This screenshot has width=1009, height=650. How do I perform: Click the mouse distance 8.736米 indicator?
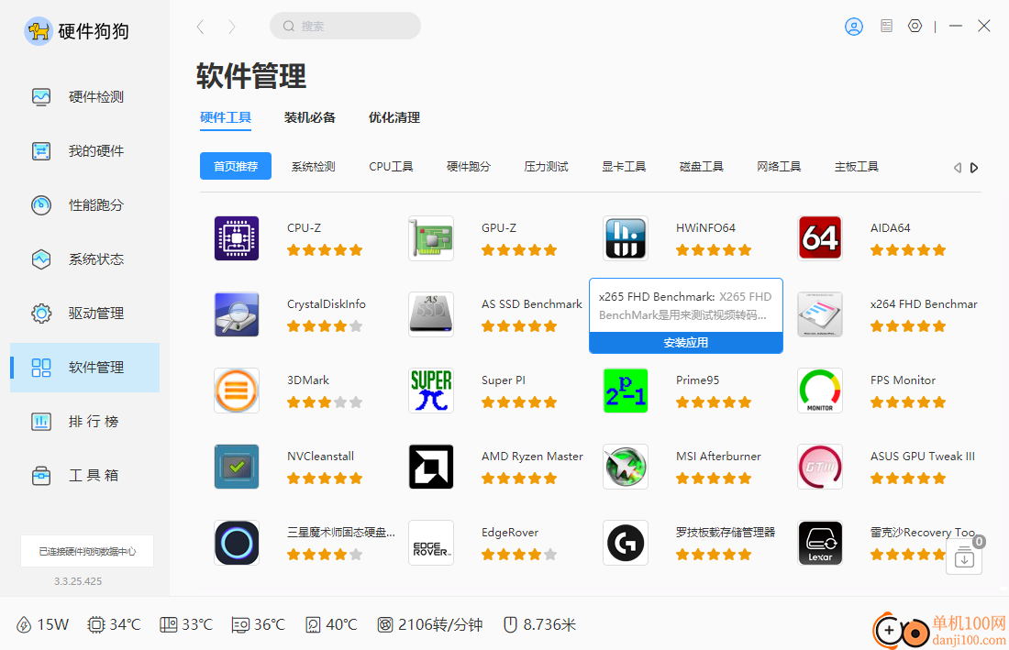tap(539, 625)
